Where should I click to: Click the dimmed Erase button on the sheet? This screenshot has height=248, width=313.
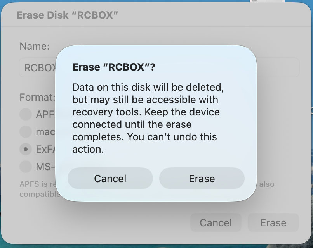[x=273, y=223]
